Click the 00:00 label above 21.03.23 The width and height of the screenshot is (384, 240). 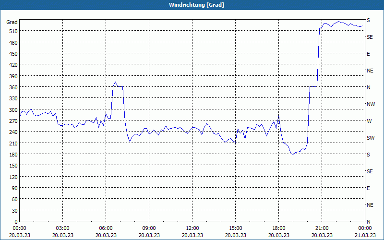tap(365, 228)
